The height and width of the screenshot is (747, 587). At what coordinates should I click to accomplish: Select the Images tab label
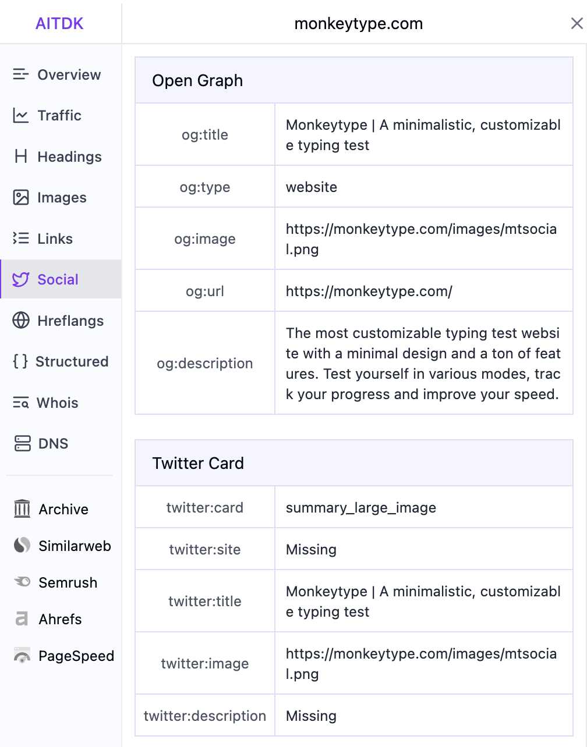[62, 198]
